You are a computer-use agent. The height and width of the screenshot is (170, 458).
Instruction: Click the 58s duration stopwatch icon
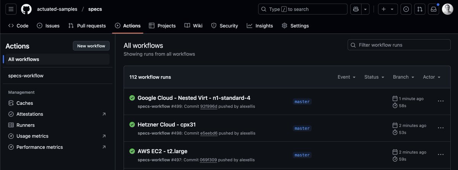point(395,106)
